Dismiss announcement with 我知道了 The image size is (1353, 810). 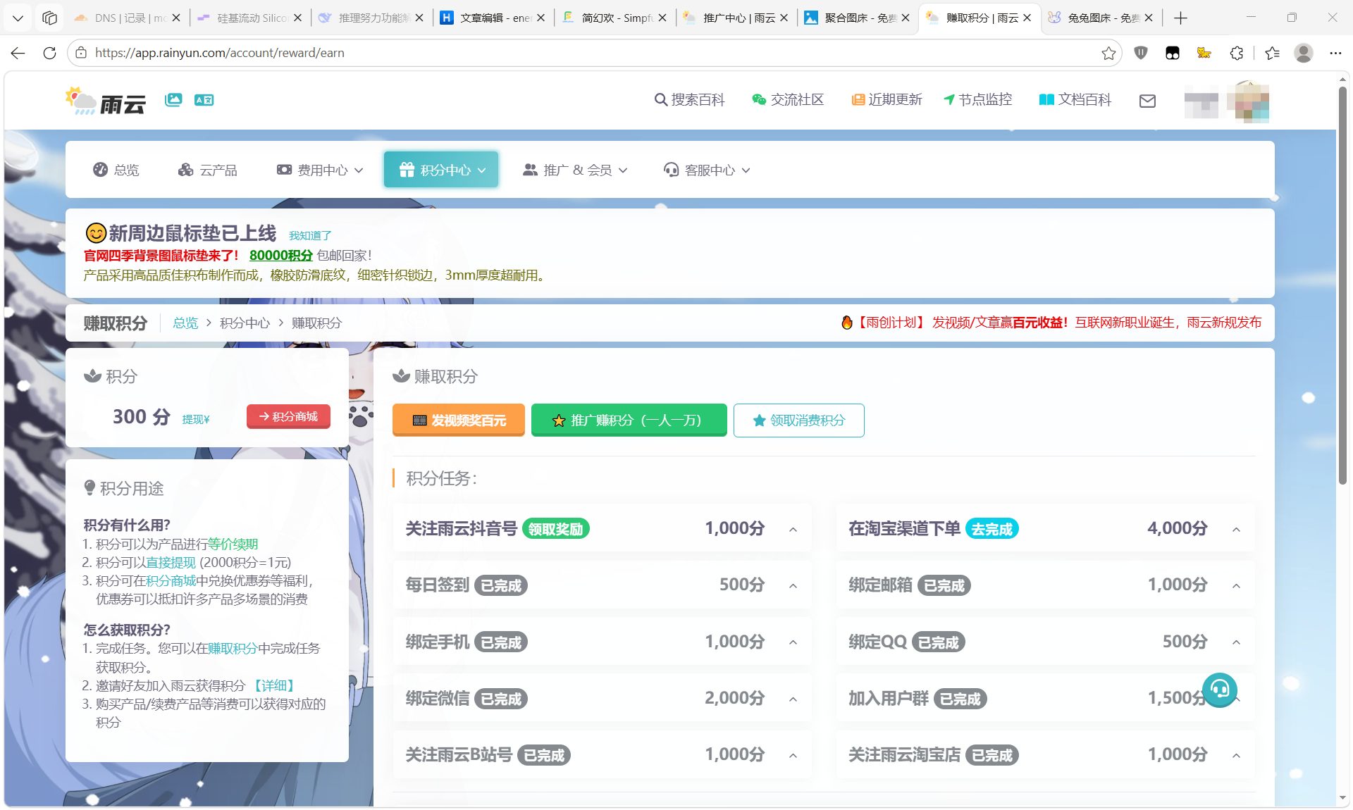pyautogui.click(x=310, y=235)
